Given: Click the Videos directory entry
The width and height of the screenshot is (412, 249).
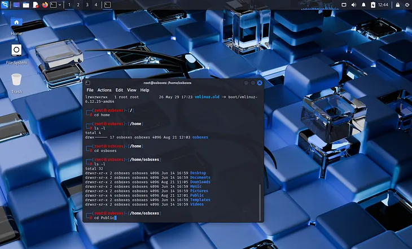Looking at the screenshot, I should 197,204.
